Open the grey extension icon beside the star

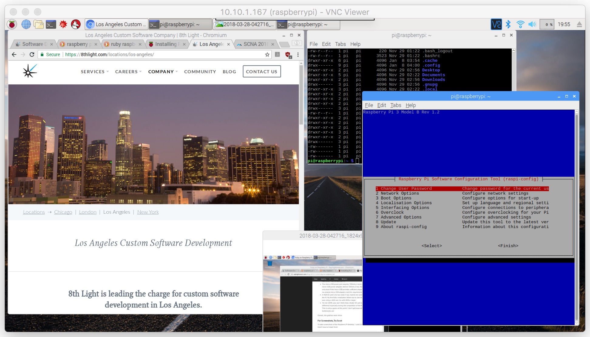tap(277, 55)
